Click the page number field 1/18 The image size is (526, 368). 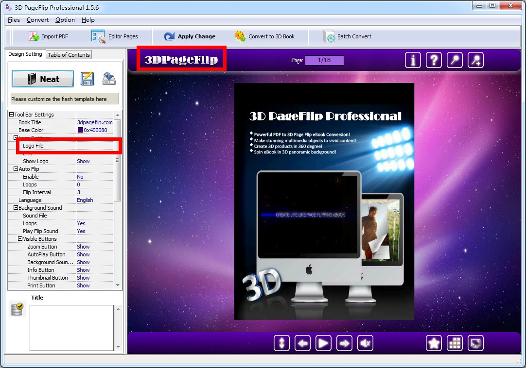[324, 60]
